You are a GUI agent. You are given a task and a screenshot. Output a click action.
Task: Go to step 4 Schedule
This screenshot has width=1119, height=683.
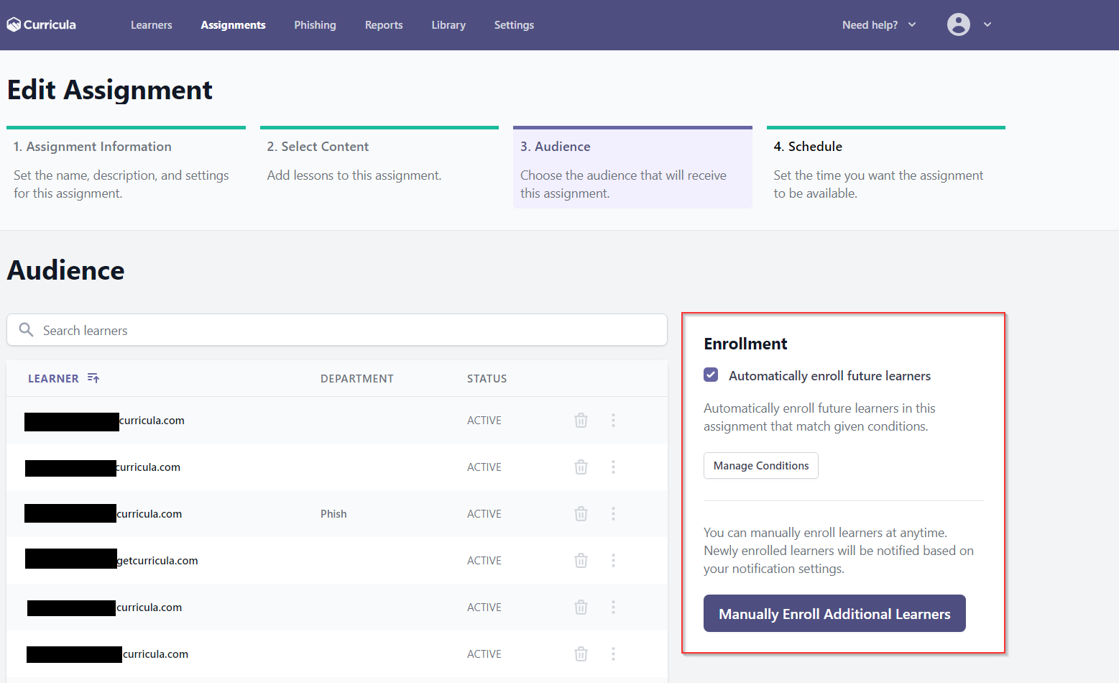(x=885, y=168)
